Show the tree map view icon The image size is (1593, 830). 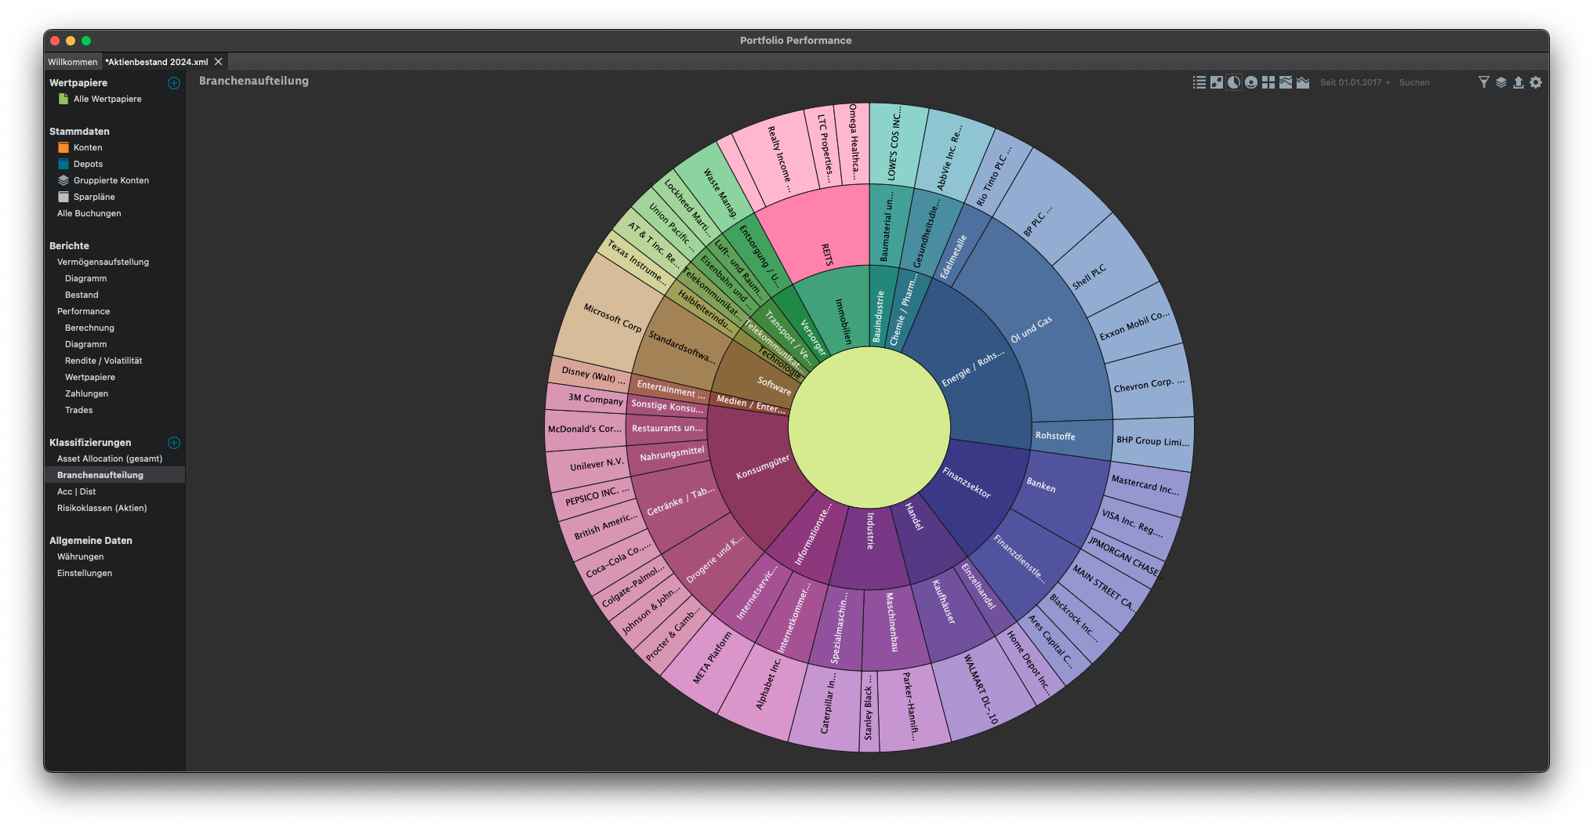click(1268, 82)
